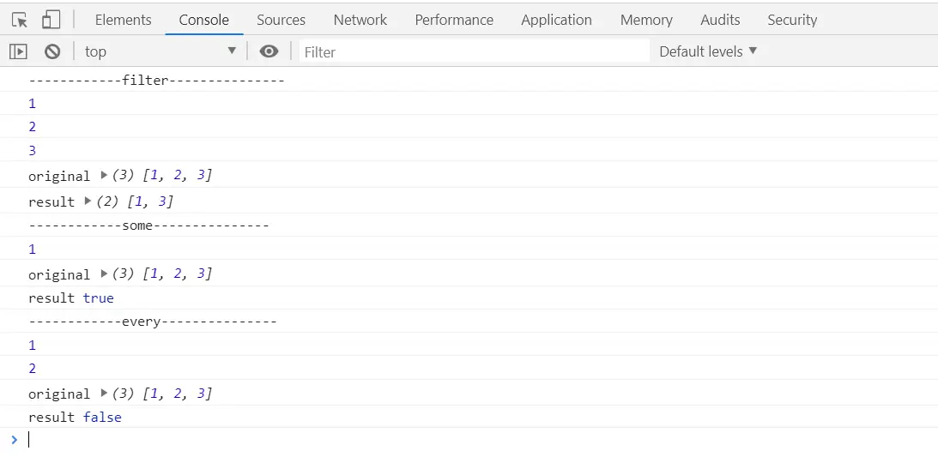Click inside the Filter input field

point(472,51)
